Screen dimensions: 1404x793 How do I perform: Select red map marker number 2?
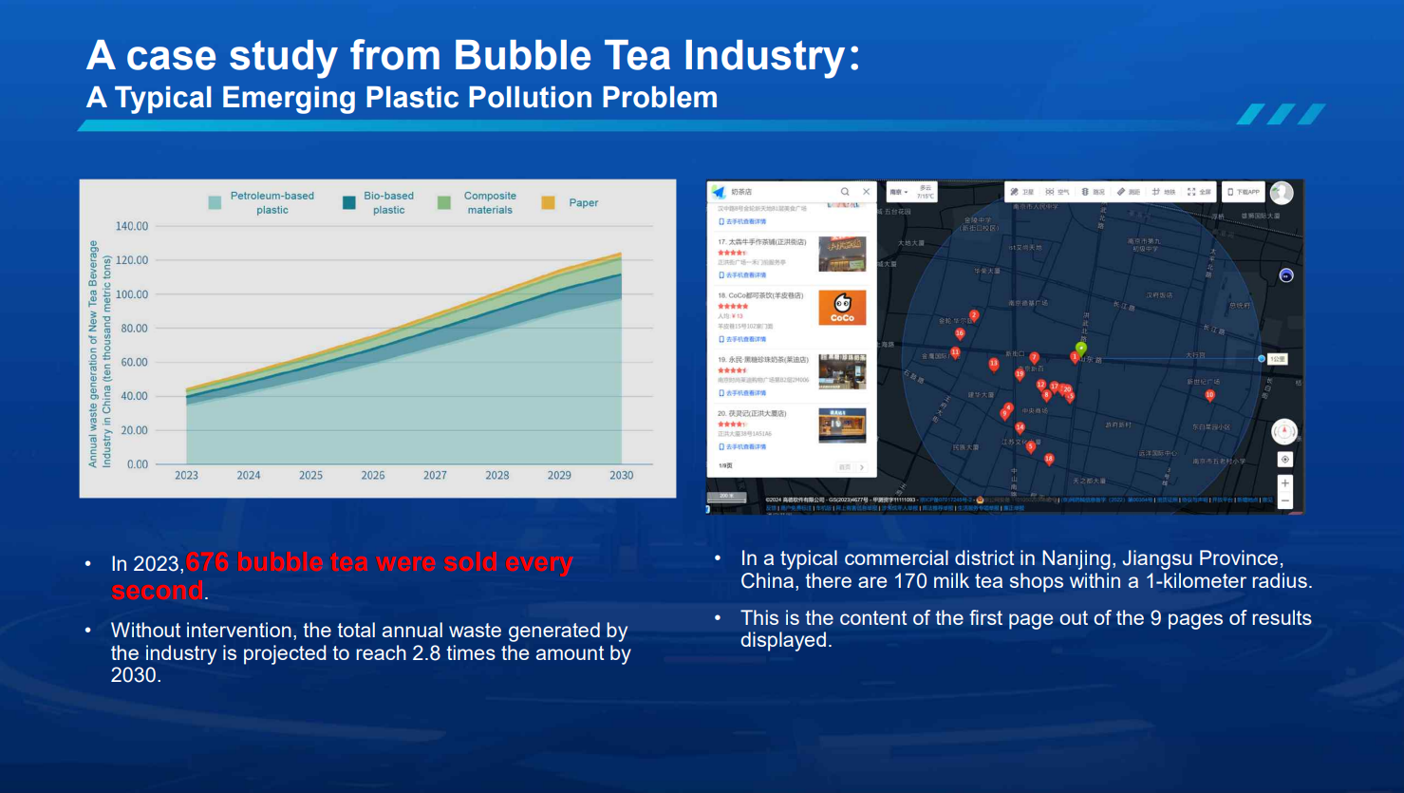(x=974, y=315)
